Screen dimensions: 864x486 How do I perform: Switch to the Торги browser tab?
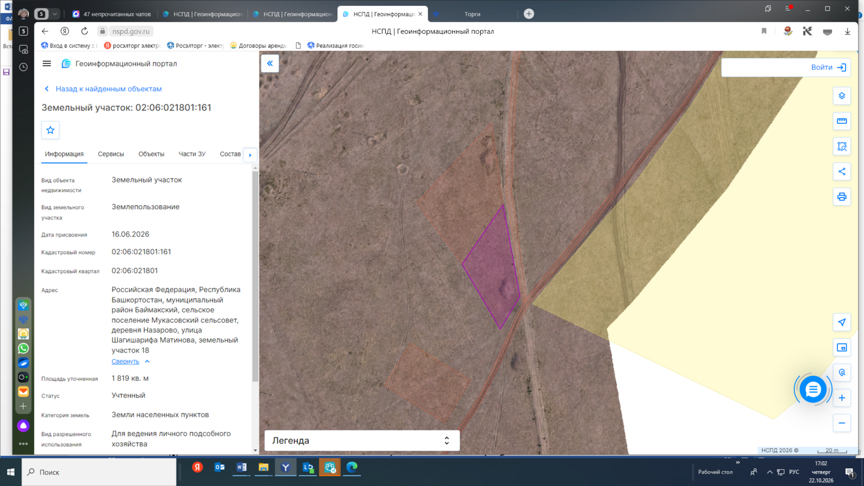(472, 14)
